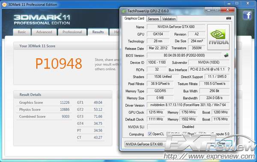
Task: Click the NVIDIA SLI Disabled field
Action: (x=188, y=127)
